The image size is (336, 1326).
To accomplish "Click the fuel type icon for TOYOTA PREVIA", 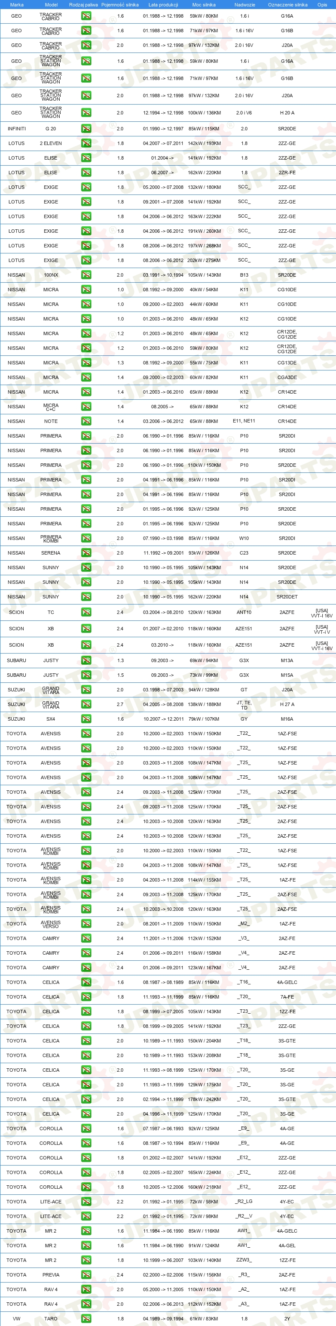I will coord(86,1274).
